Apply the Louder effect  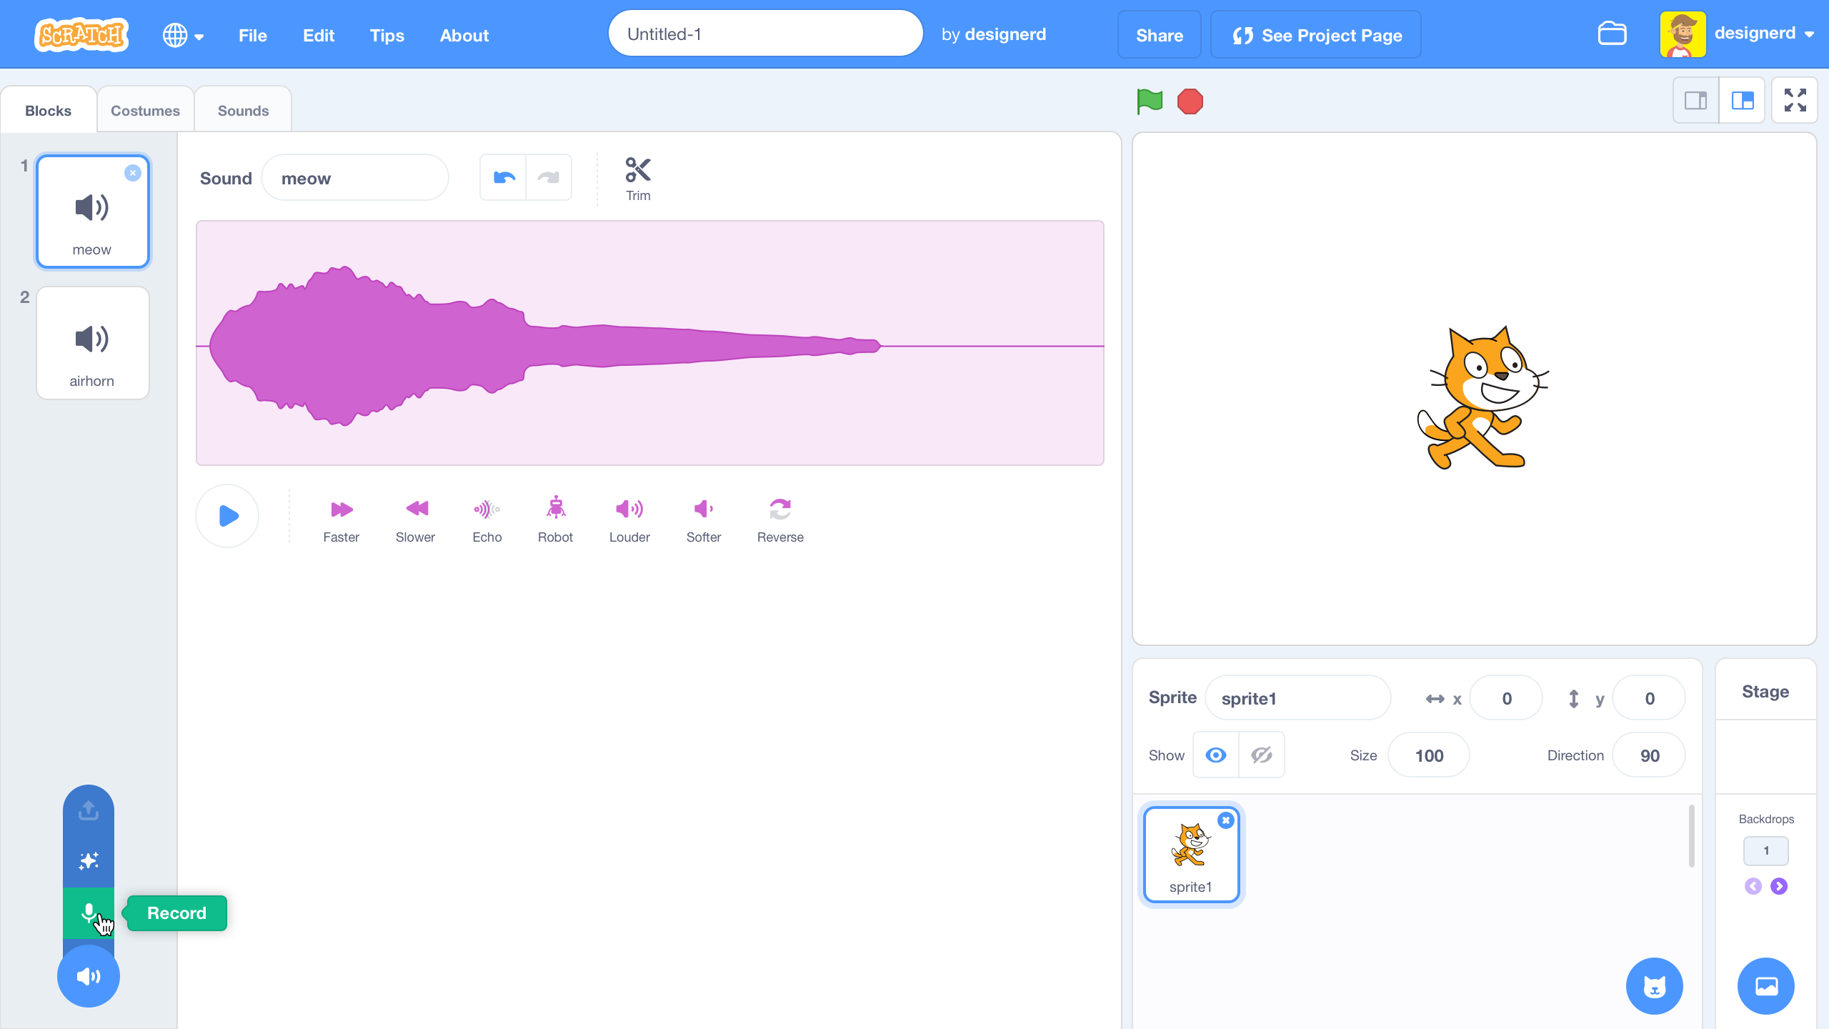(629, 520)
